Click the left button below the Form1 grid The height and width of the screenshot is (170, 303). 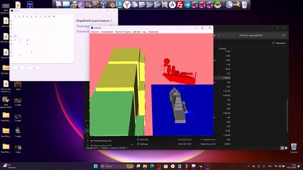point(19,68)
